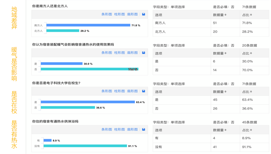Open 条形图 view for the 在校生 question
The width and height of the screenshot is (271, 154).
pos(106,91)
